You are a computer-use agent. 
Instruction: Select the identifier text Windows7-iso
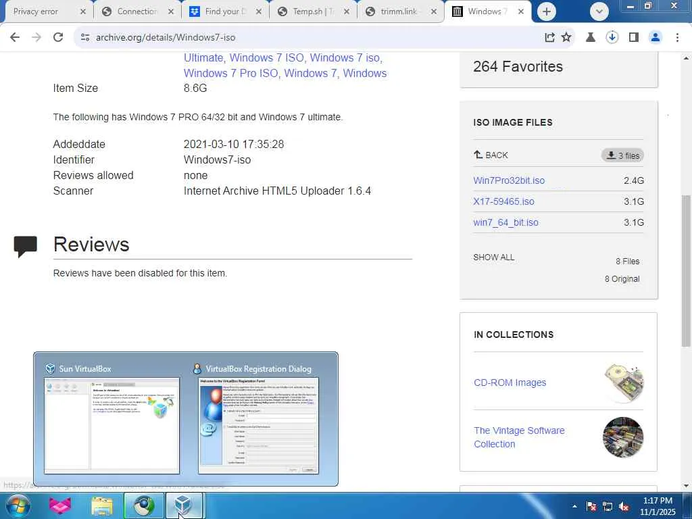(217, 159)
